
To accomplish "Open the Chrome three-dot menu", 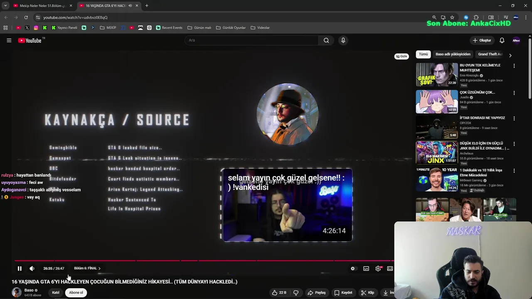I will click(x=526, y=17).
